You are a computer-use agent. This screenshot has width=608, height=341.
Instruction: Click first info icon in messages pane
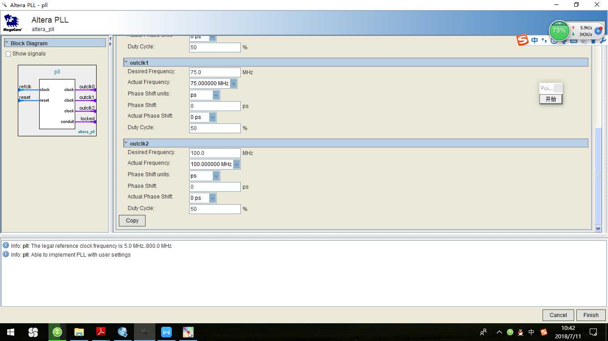[6, 246]
